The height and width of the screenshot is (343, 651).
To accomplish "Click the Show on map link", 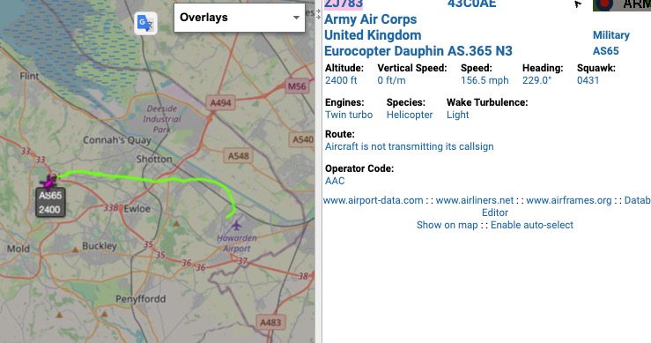I will pyautogui.click(x=448, y=225).
